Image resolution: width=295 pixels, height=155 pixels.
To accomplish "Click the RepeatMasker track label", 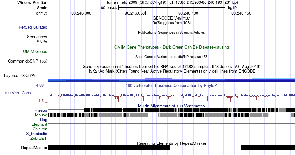I will click(x=34, y=148).
